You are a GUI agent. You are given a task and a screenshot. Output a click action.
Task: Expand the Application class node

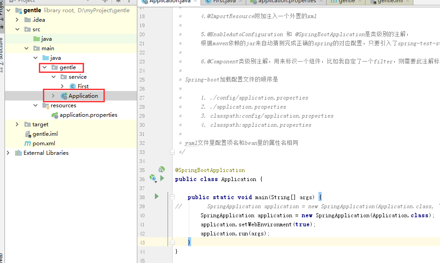pyautogui.click(x=53, y=96)
